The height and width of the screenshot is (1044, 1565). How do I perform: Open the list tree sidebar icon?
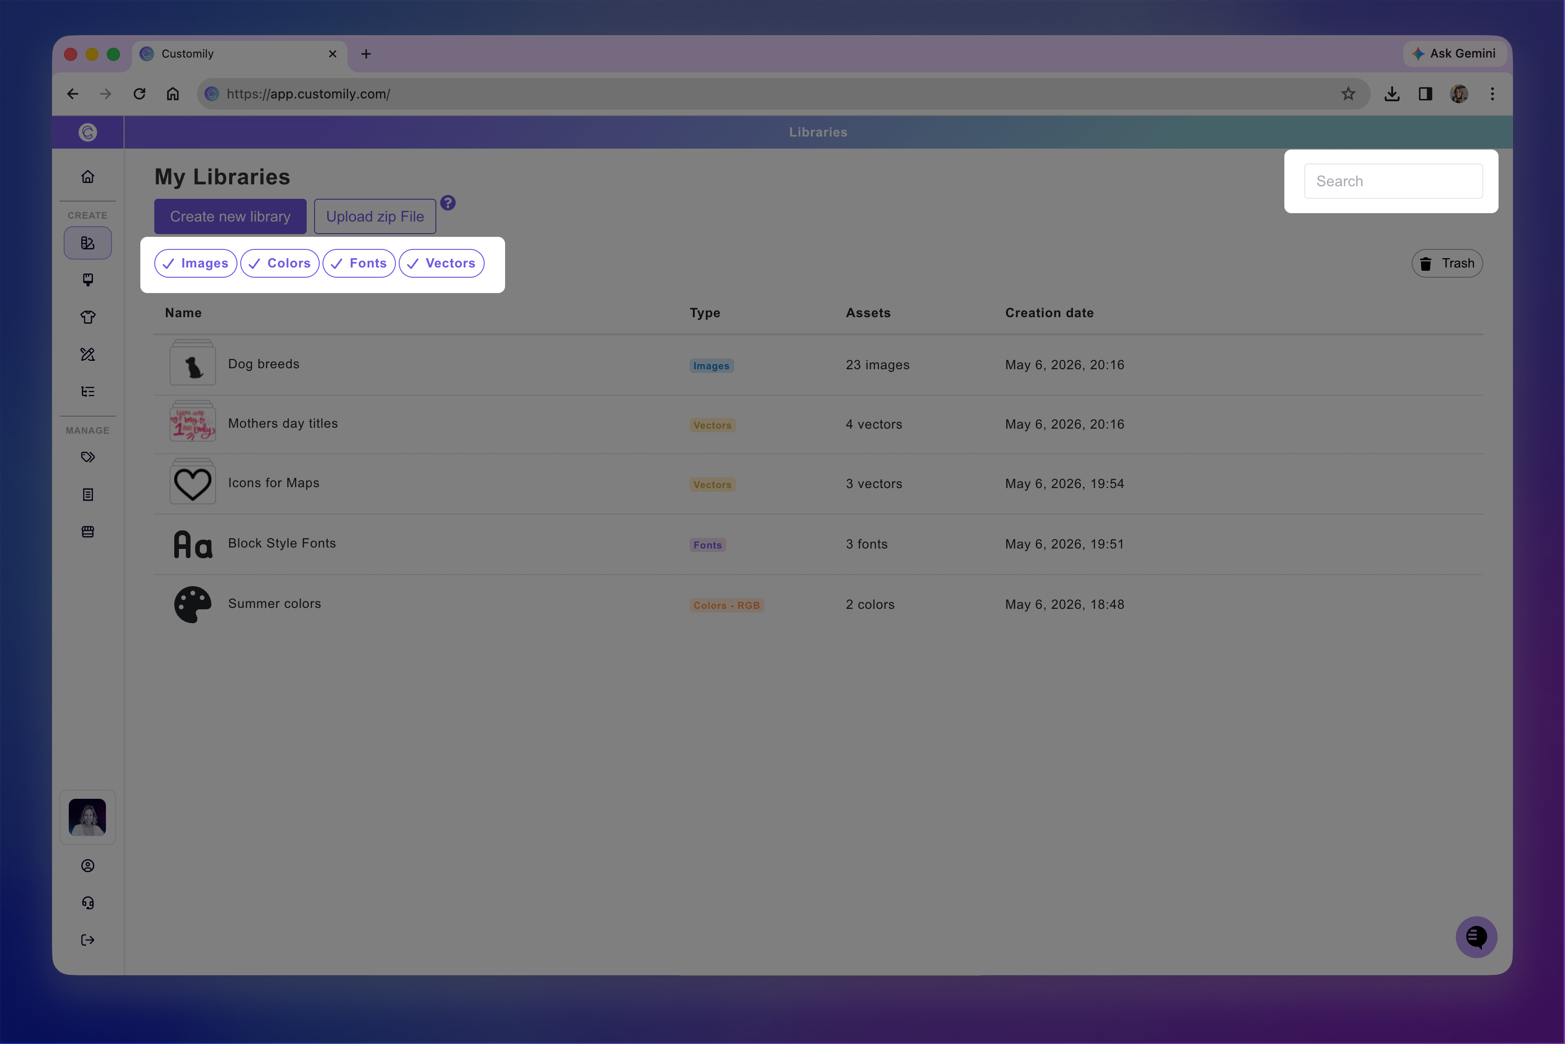[x=87, y=391]
